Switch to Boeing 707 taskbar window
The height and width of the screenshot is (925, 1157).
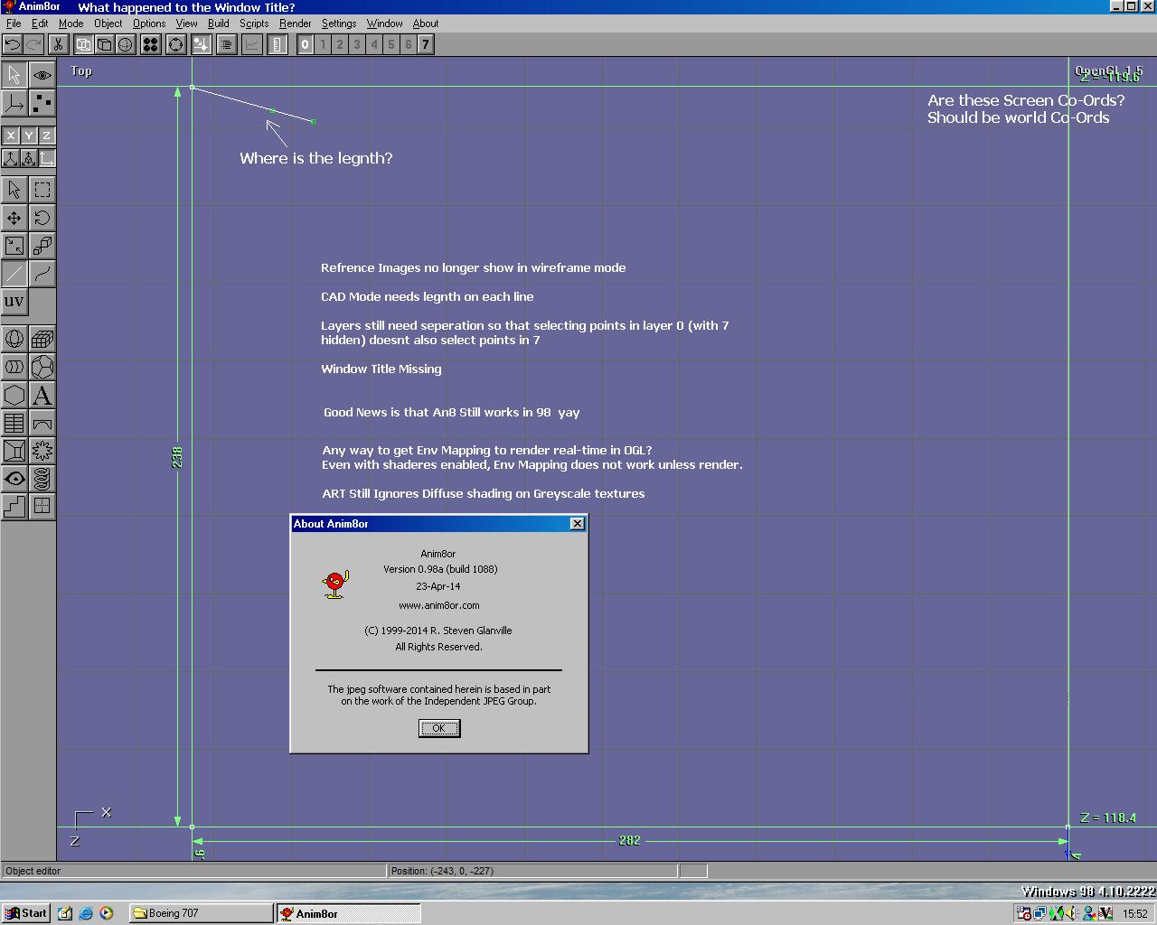(x=201, y=913)
